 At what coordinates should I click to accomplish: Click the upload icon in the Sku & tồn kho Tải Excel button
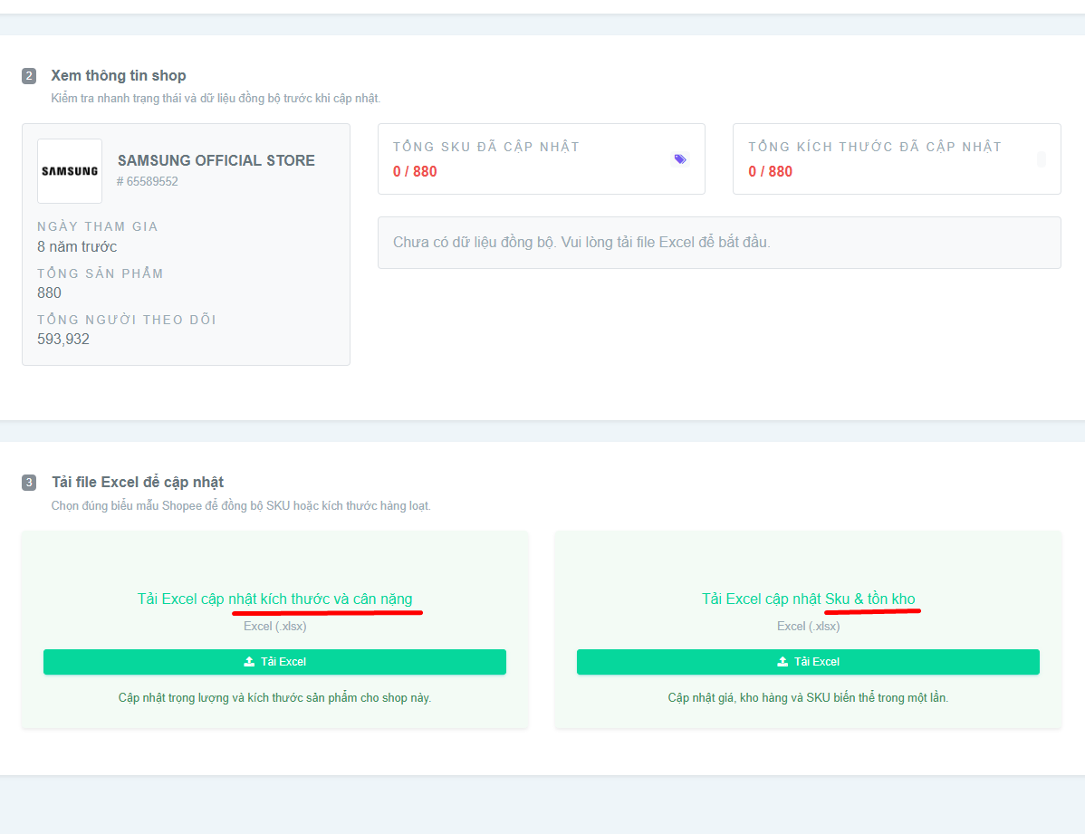click(783, 662)
